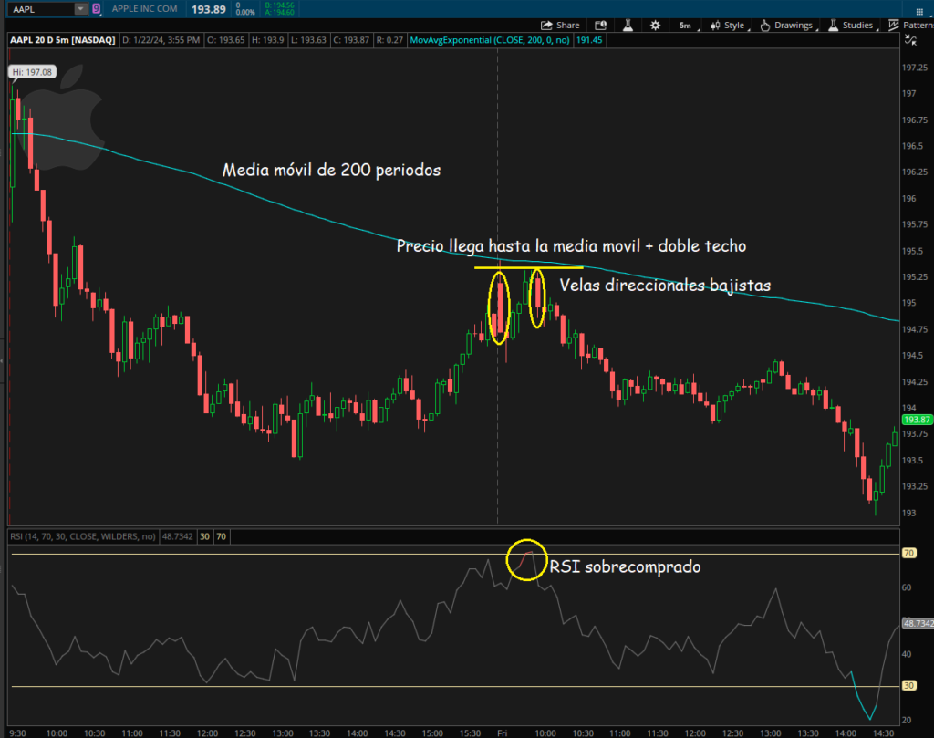The height and width of the screenshot is (738, 934).
Task: Click the 30 level tag on RSI axis
Action: tap(909, 686)
